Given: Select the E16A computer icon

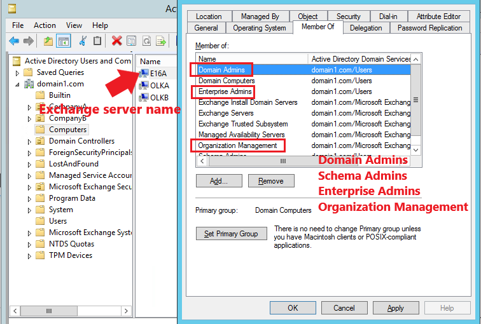Looking at the screenshot, I should pos(144,74).
